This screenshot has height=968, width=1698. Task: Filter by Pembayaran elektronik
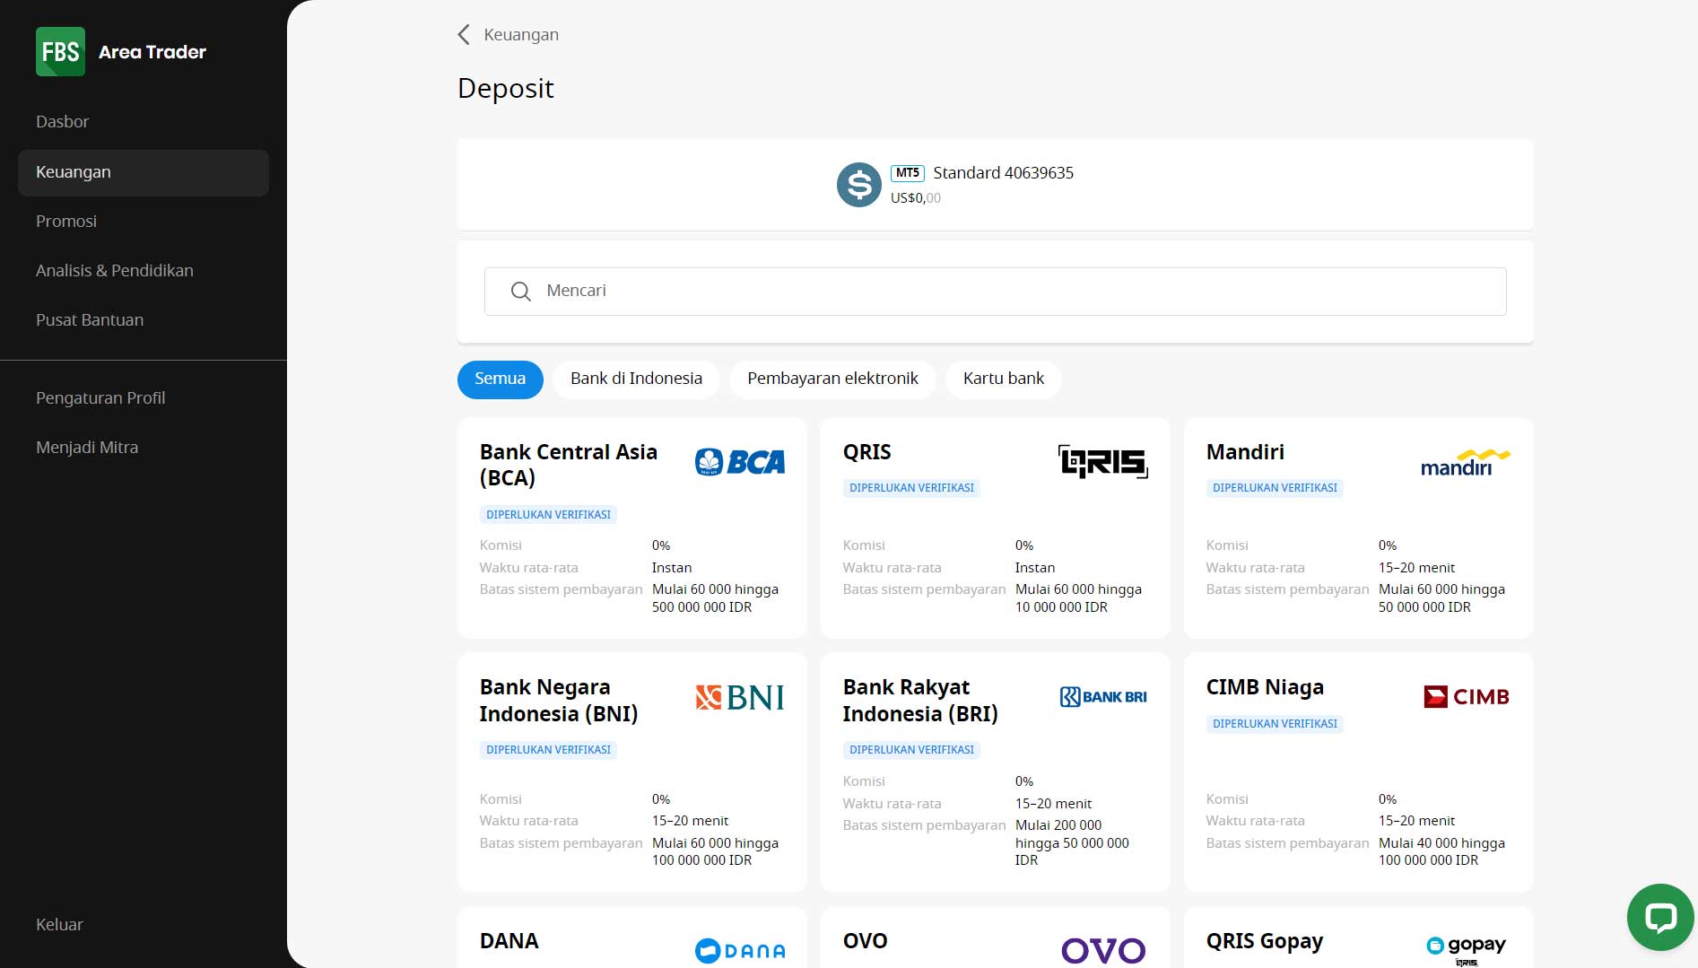coord(832,379)
